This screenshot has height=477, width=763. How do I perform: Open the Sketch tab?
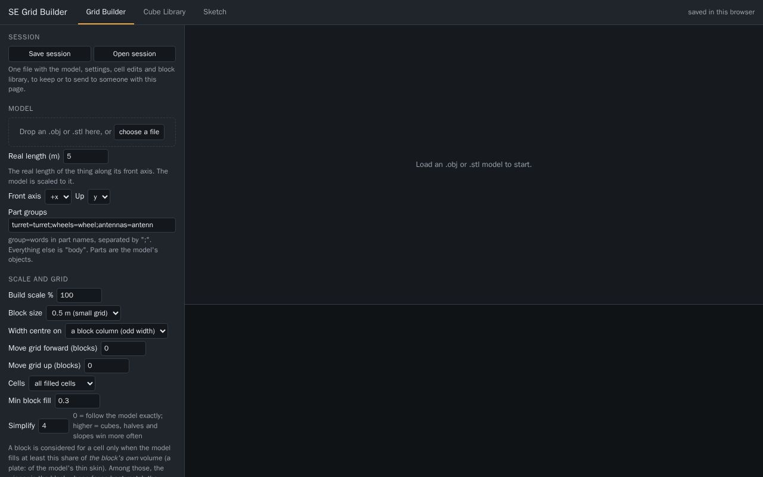(x=215, y=12)
